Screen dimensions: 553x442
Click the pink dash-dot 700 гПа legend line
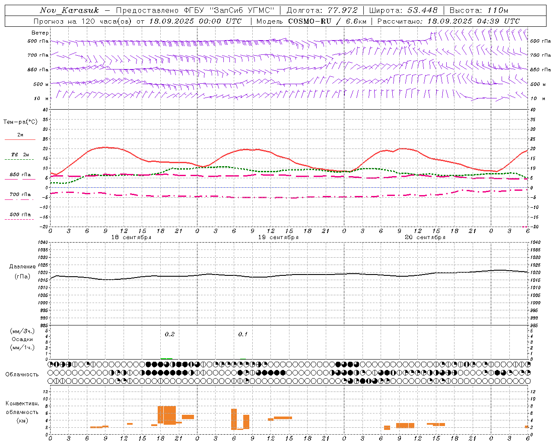19,200
